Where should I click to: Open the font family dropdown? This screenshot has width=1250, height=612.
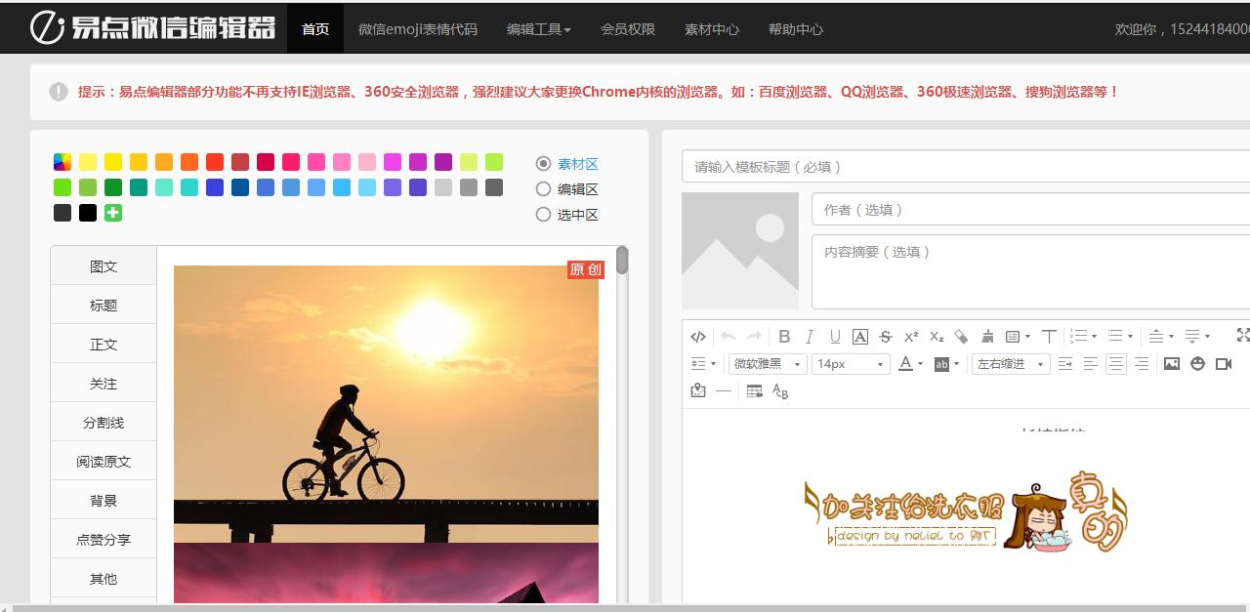coord(768,364)
